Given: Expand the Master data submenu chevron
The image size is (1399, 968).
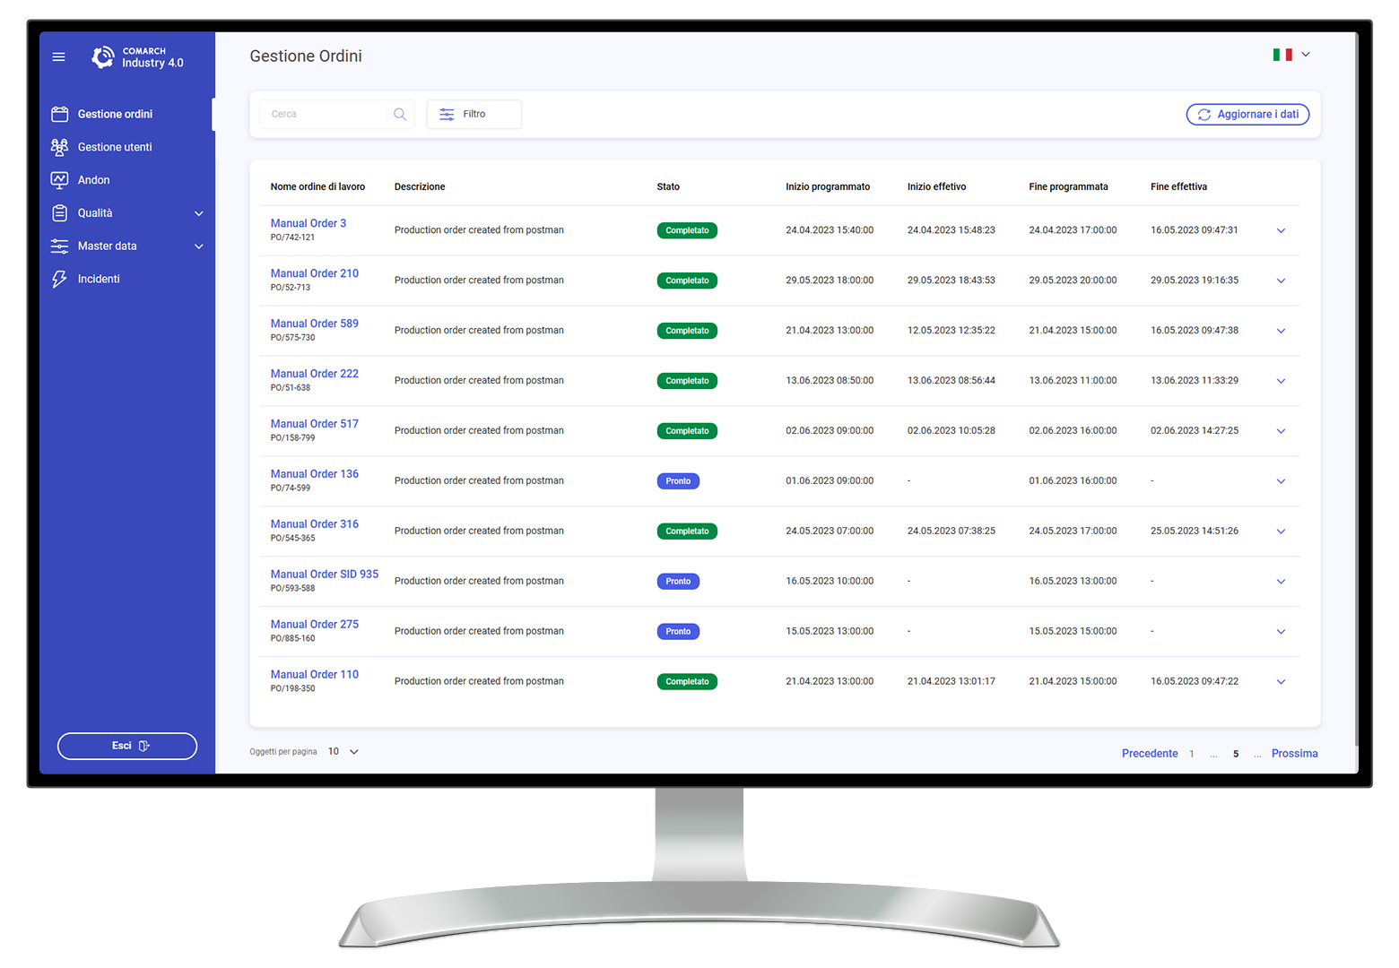Looking at the screenshot, I should [x=199, y=246].
